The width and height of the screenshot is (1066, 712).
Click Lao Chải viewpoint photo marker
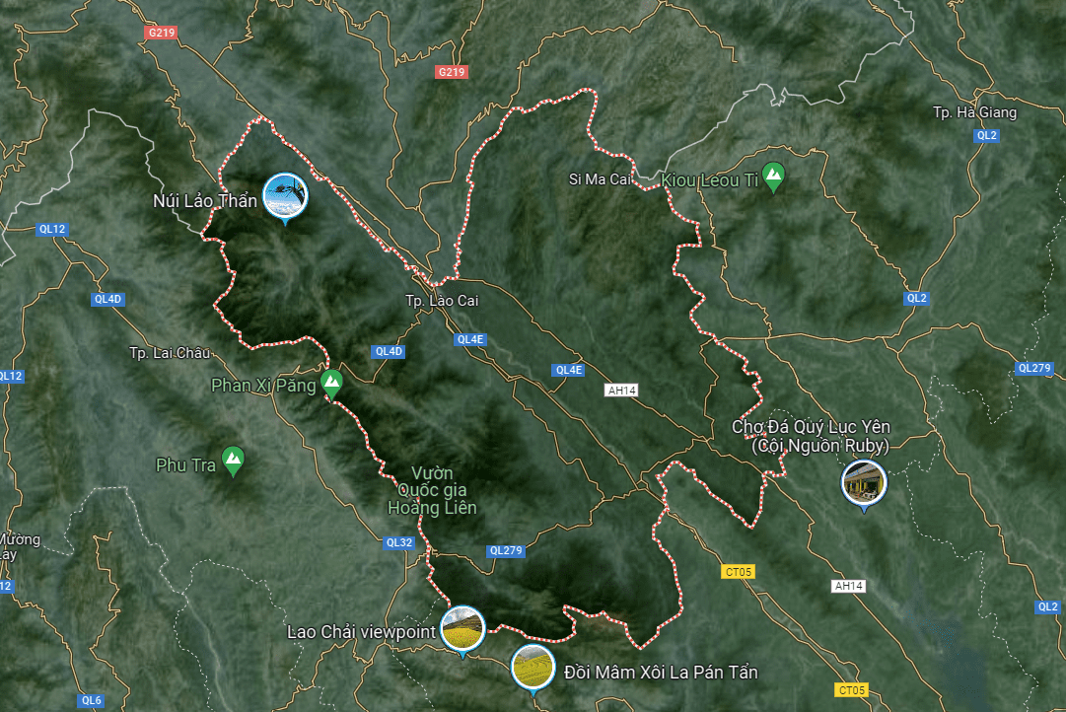tap(462, 631)
